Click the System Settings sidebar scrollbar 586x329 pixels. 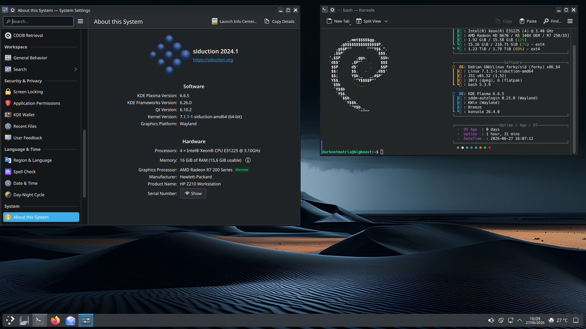[x=84, y=163]
